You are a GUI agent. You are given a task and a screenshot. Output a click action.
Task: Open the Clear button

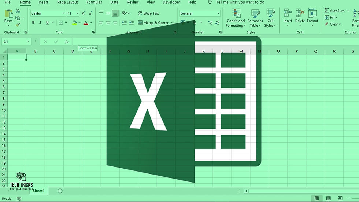click(x=333, y=24)
